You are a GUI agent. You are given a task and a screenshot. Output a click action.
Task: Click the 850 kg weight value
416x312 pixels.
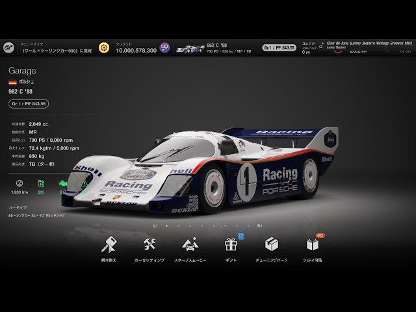click(x=36, y=156)
